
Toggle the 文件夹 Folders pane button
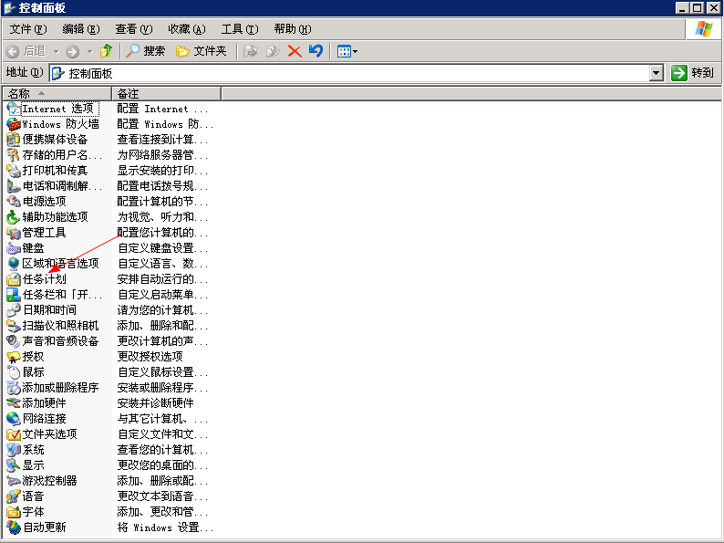[x=202, y=51]
